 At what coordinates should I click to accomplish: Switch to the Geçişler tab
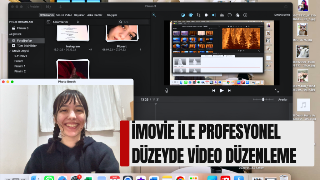point(112,15)
